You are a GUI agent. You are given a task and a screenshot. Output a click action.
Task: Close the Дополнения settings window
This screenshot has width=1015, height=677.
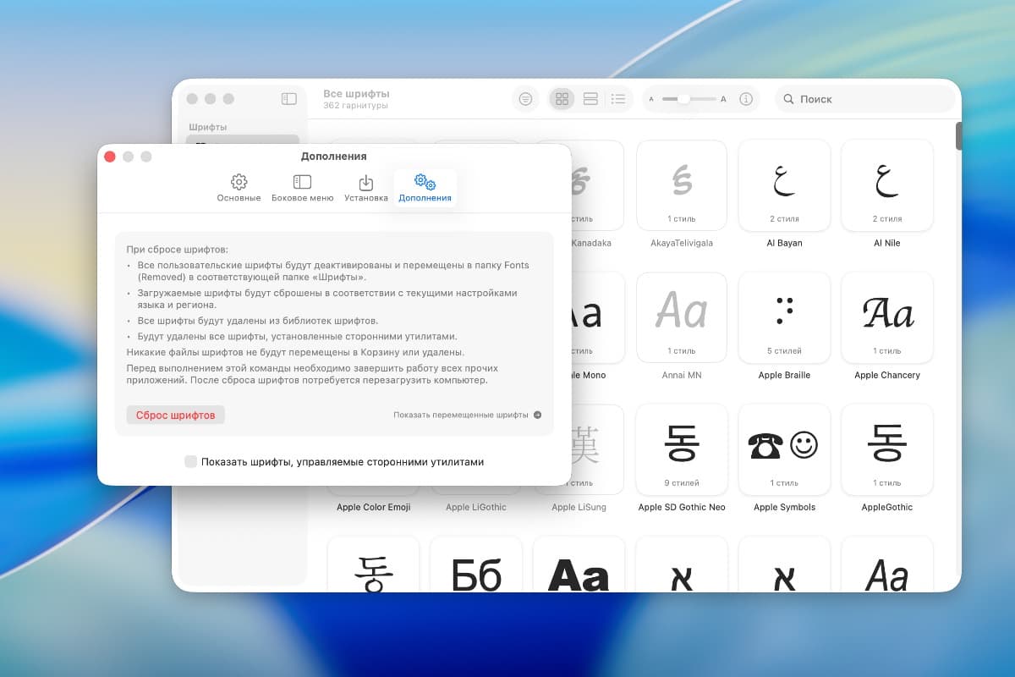pyautogui.click(x=110, y=157)
